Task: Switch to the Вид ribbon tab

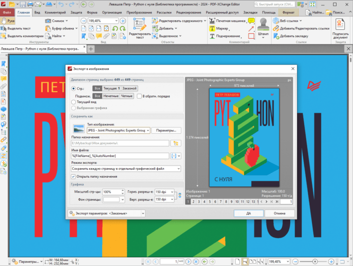Action: tap(37, 13)
